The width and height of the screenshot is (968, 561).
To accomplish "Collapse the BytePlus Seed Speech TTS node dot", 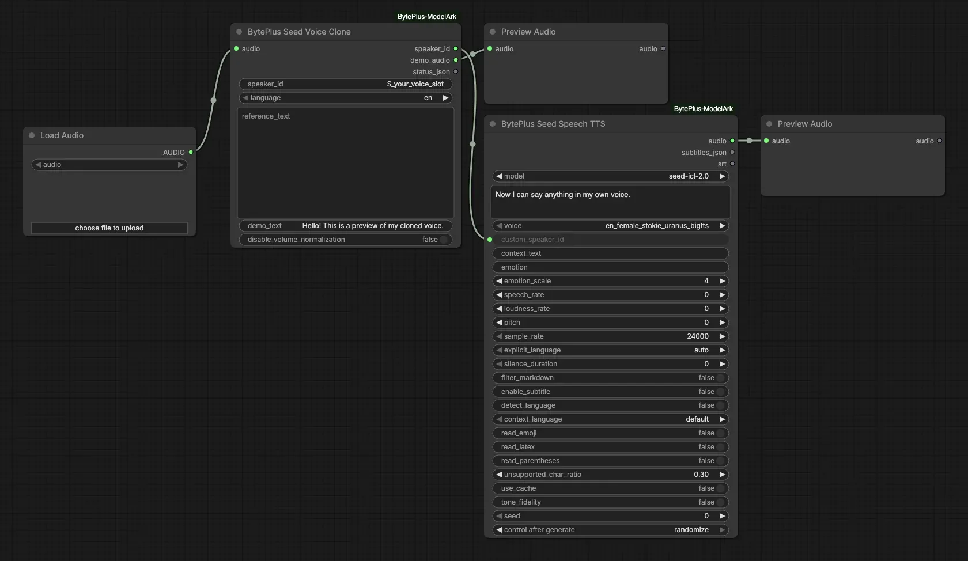I will coord(493,124).
